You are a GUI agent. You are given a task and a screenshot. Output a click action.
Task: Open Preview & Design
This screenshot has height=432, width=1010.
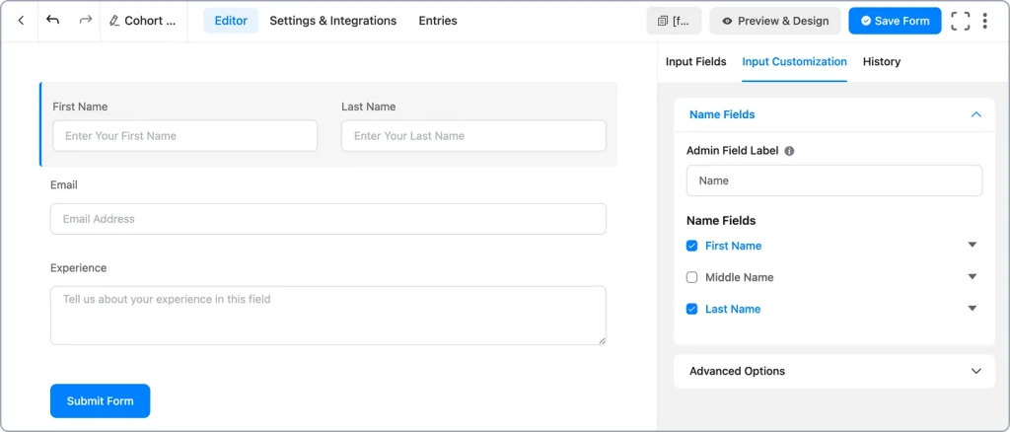tap(775, 21)
